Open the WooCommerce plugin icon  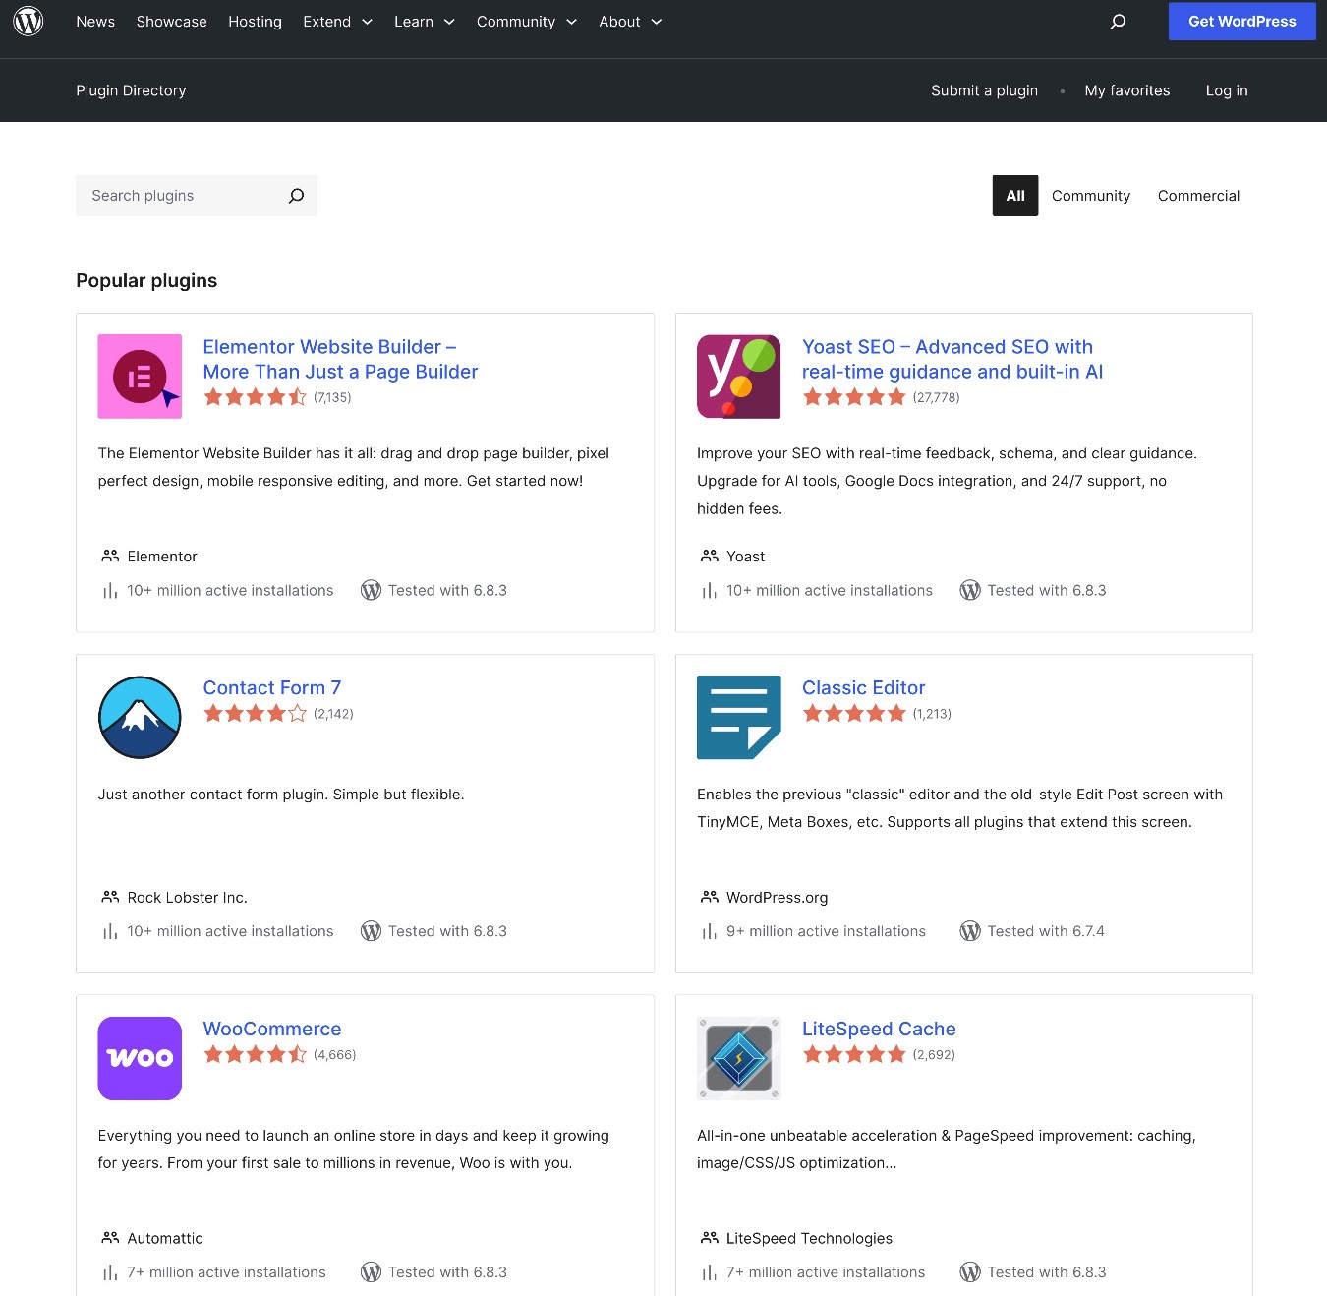pos(139,1058)
